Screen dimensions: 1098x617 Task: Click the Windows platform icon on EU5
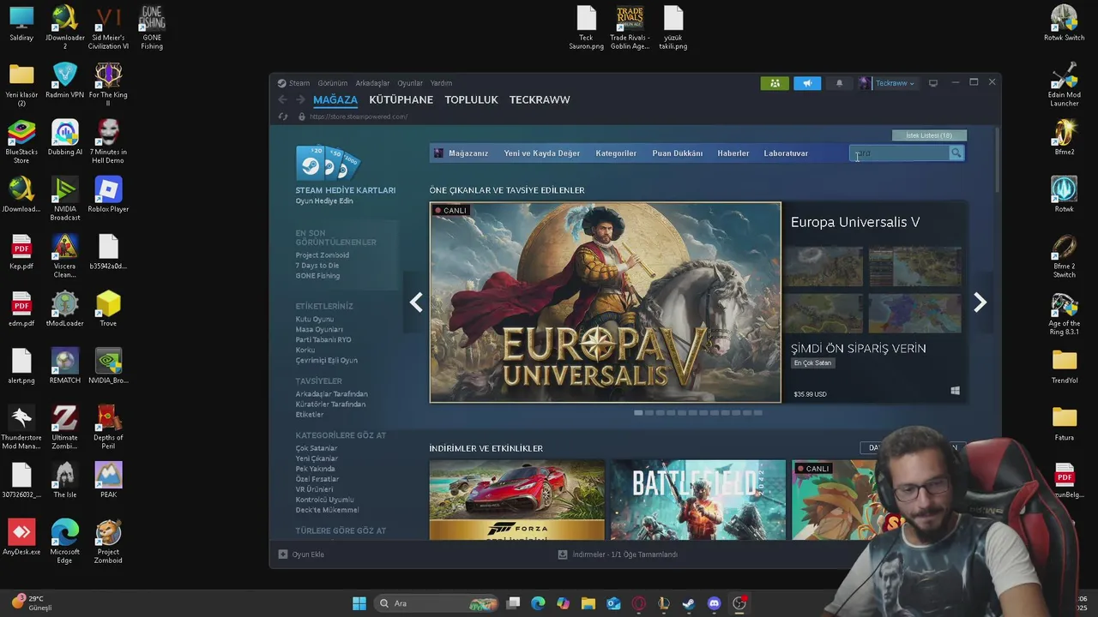pos(955,391)
